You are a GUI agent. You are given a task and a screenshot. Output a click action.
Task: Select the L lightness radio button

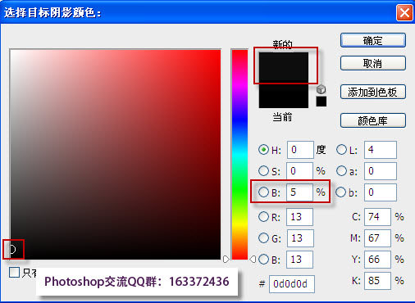[341, 150]
